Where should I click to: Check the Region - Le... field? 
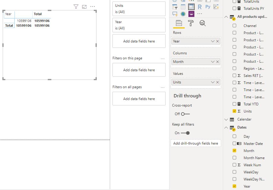tap(234, 68)
